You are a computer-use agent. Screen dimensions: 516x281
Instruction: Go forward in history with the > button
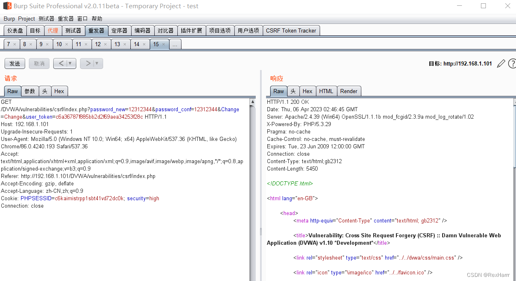pos(88,63)
